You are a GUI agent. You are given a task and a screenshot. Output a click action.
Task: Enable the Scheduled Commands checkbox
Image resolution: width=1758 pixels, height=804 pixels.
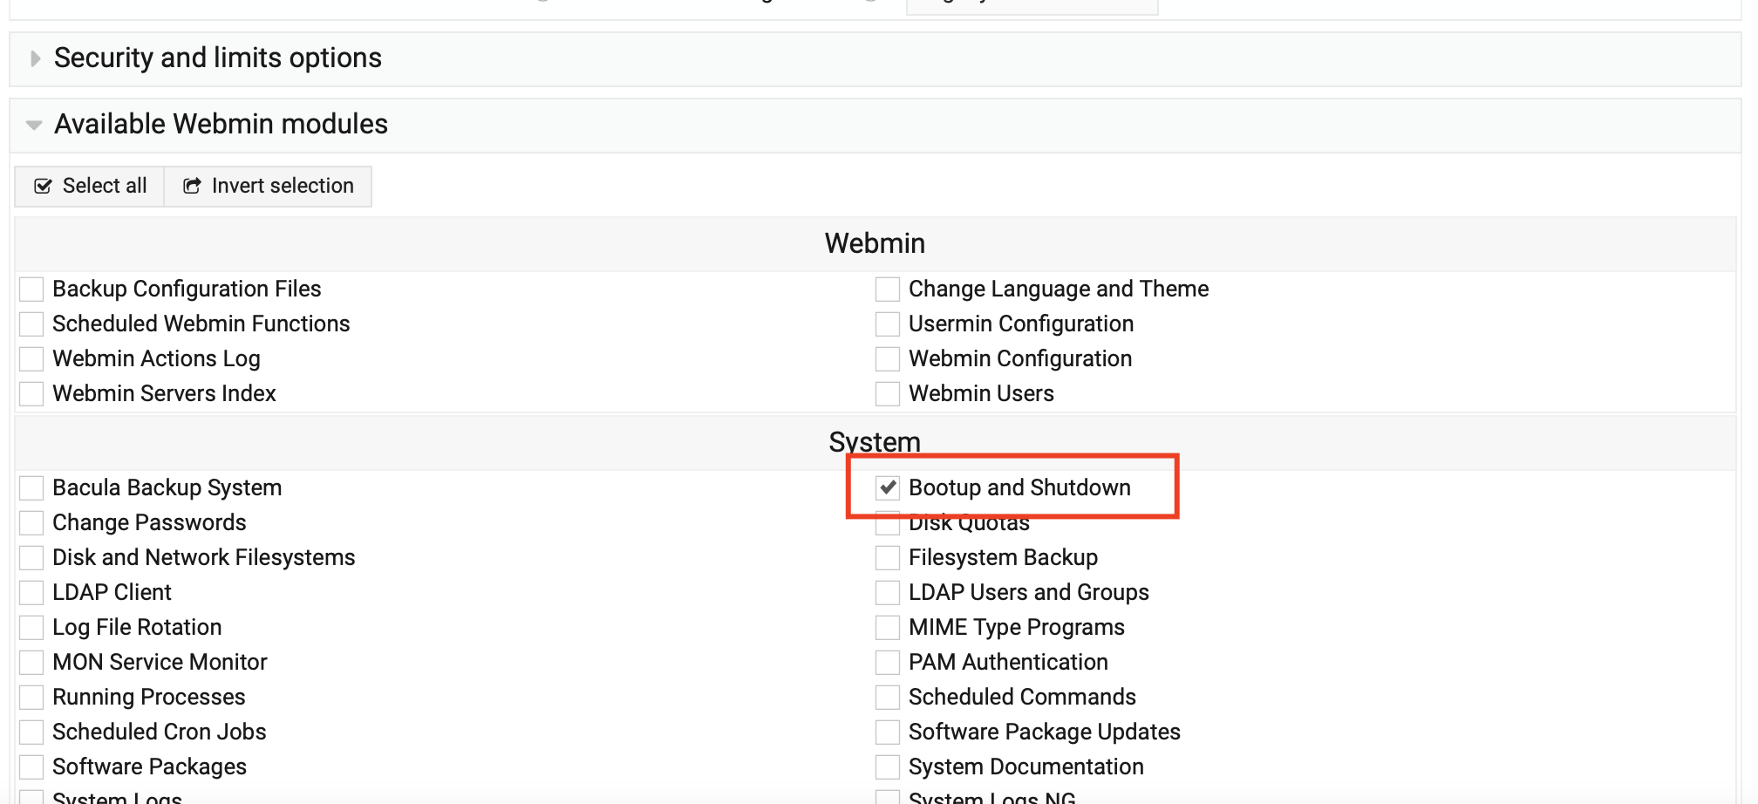click(888, 697)
